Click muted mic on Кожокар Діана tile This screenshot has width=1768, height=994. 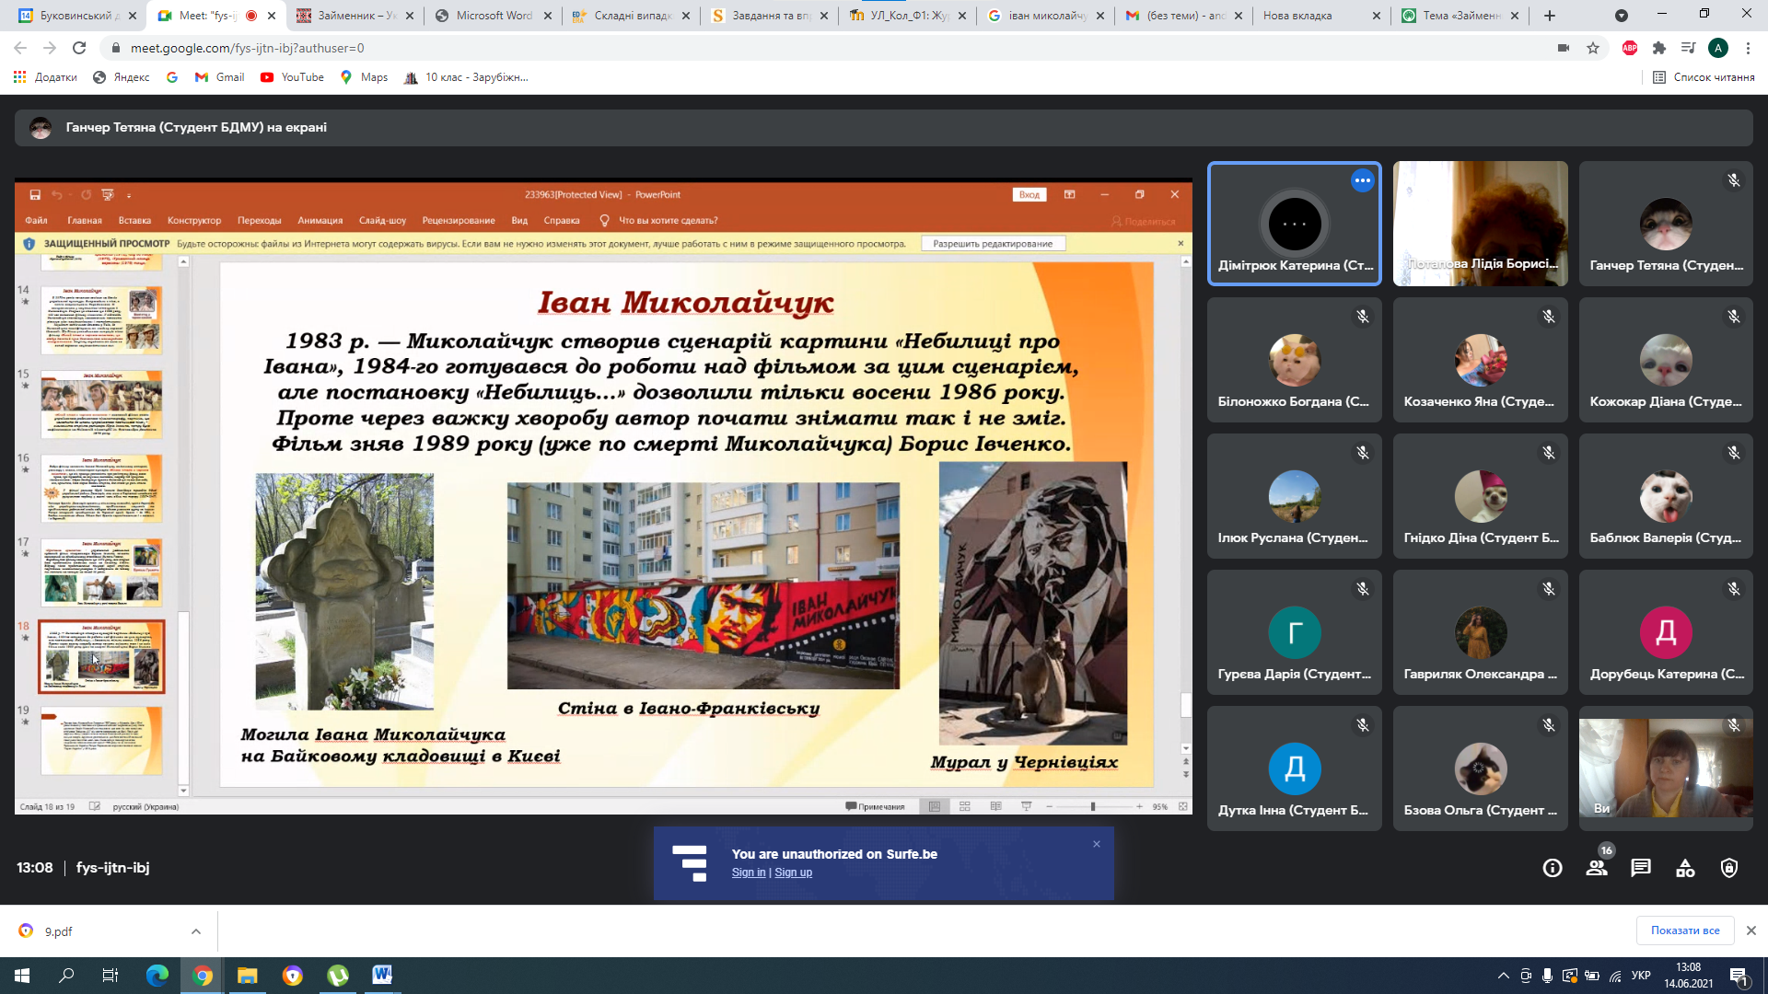[1734, 317]
